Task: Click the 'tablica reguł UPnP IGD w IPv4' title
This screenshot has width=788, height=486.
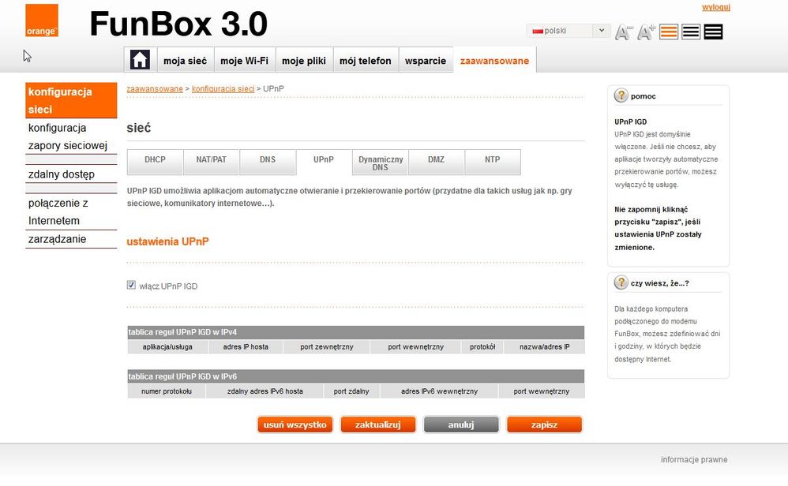Action: [182, 332]
